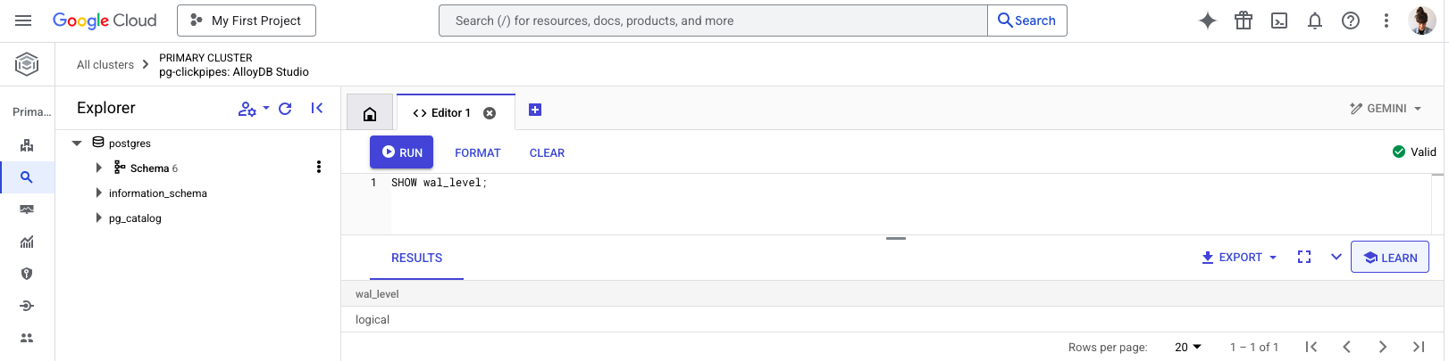Screen dimensions: 1449x361
Task: Run the SQL query
Action: (402, 152)
